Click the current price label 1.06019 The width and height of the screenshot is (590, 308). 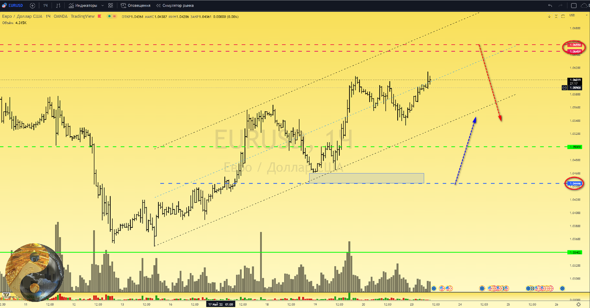click(575, 80)
